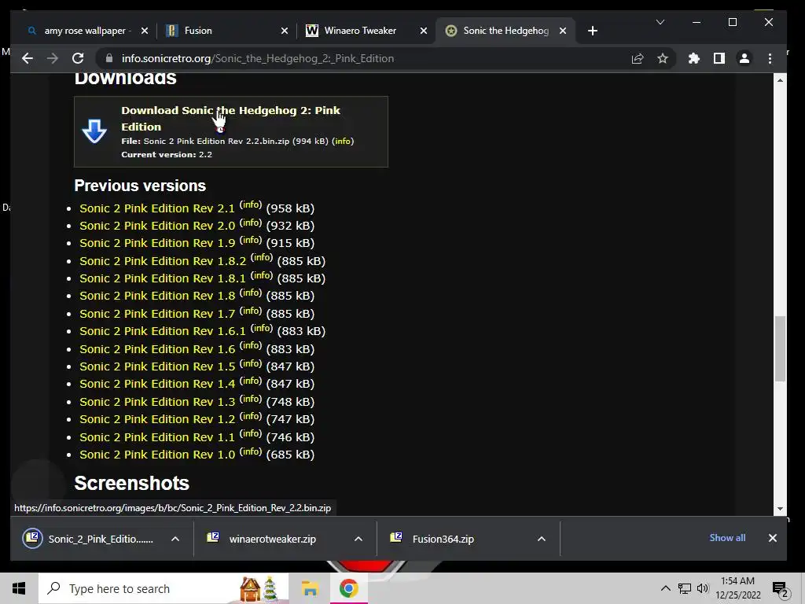Image resolution: width=805 pixels, height=604 pixels.
Task: Open volume control in system tray
Action: click(x=703, y=588)
